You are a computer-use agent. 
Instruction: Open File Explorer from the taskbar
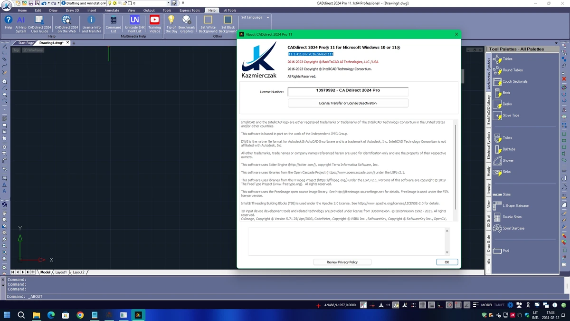click(36, 315)
